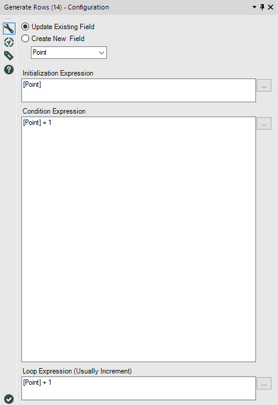Click the checkmark status icon at bottom
Screen dimensions: 278x405
pyautogui.click(x=9, y=399)
